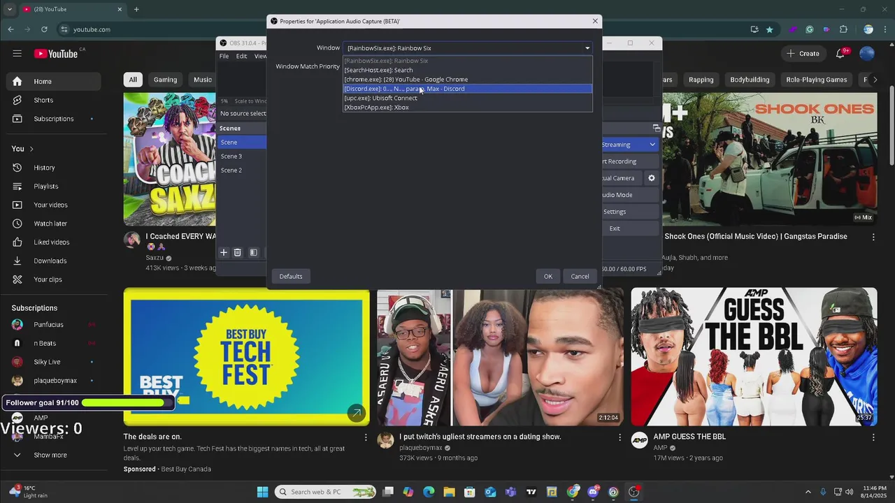Open scene filters icon in OBS
895x503 pixels.
pos(254,252)
